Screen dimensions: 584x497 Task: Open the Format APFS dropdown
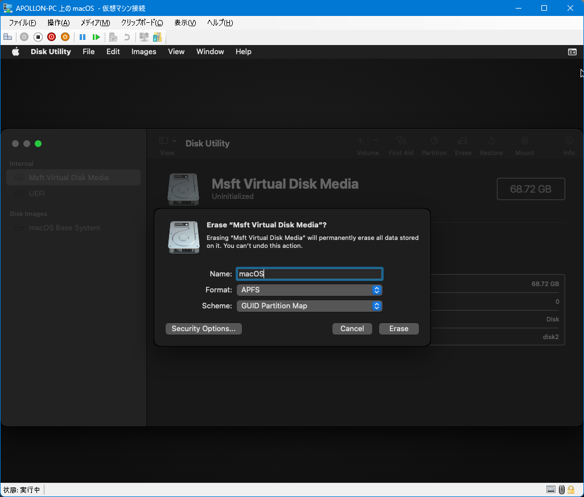pyautogui.click(x=309, y=290)
